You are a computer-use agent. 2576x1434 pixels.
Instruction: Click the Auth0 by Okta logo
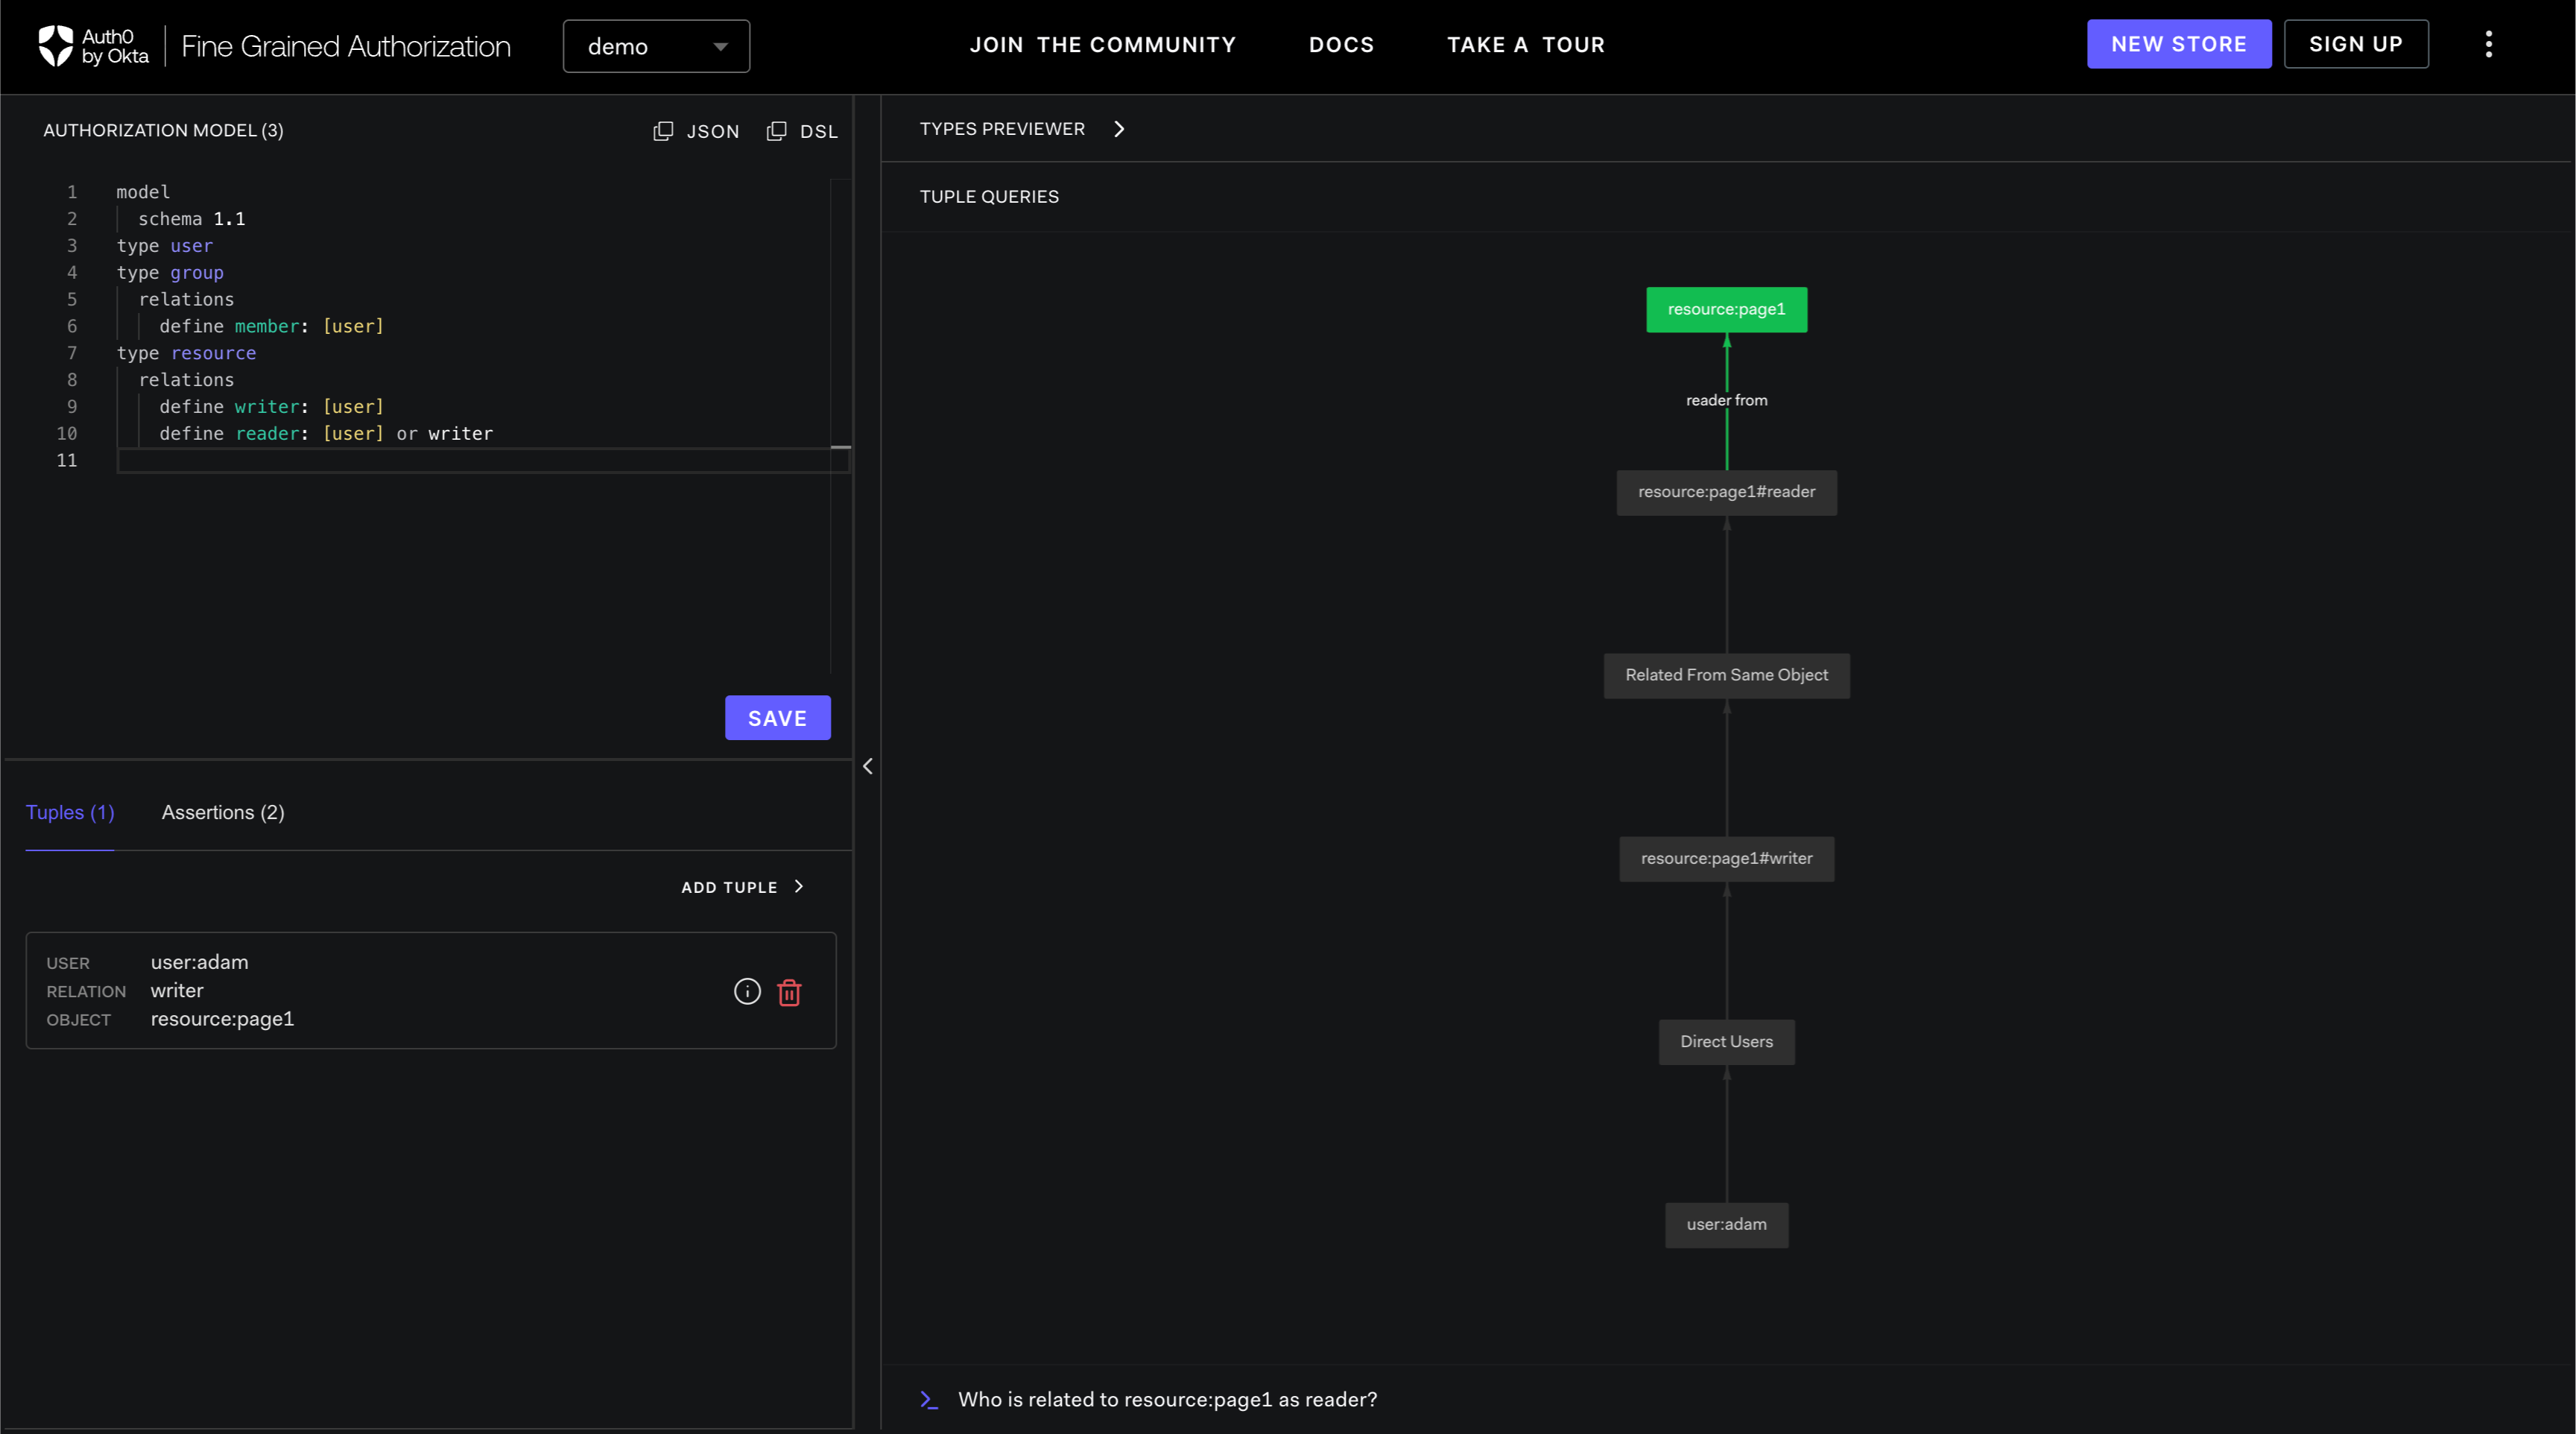(x=93, y=46)
